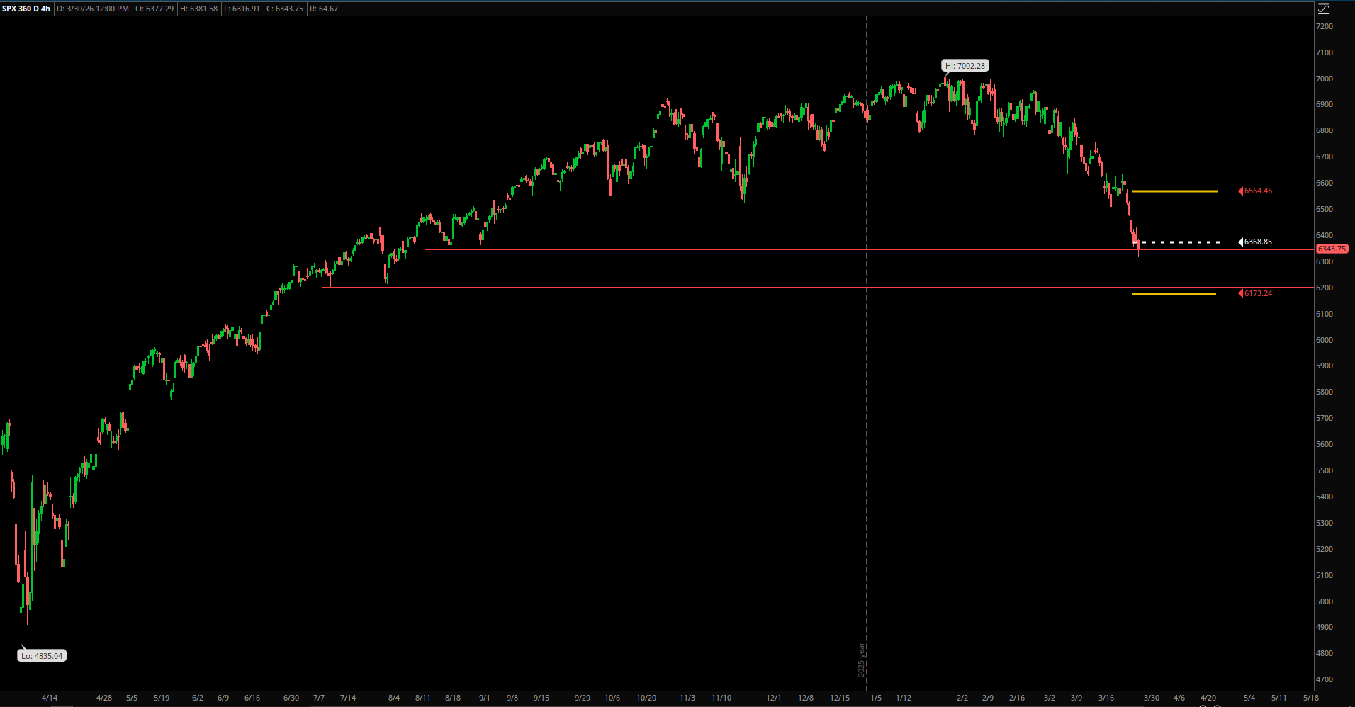Screen dimensions: 1355x707
Task: Click the D: 3/30/26 12:00 PM field
Action: coord(92,9)
